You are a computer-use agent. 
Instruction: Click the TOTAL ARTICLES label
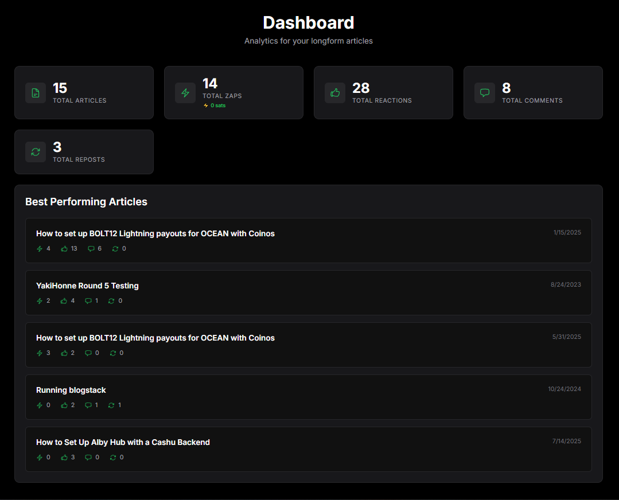coord(80,101)
